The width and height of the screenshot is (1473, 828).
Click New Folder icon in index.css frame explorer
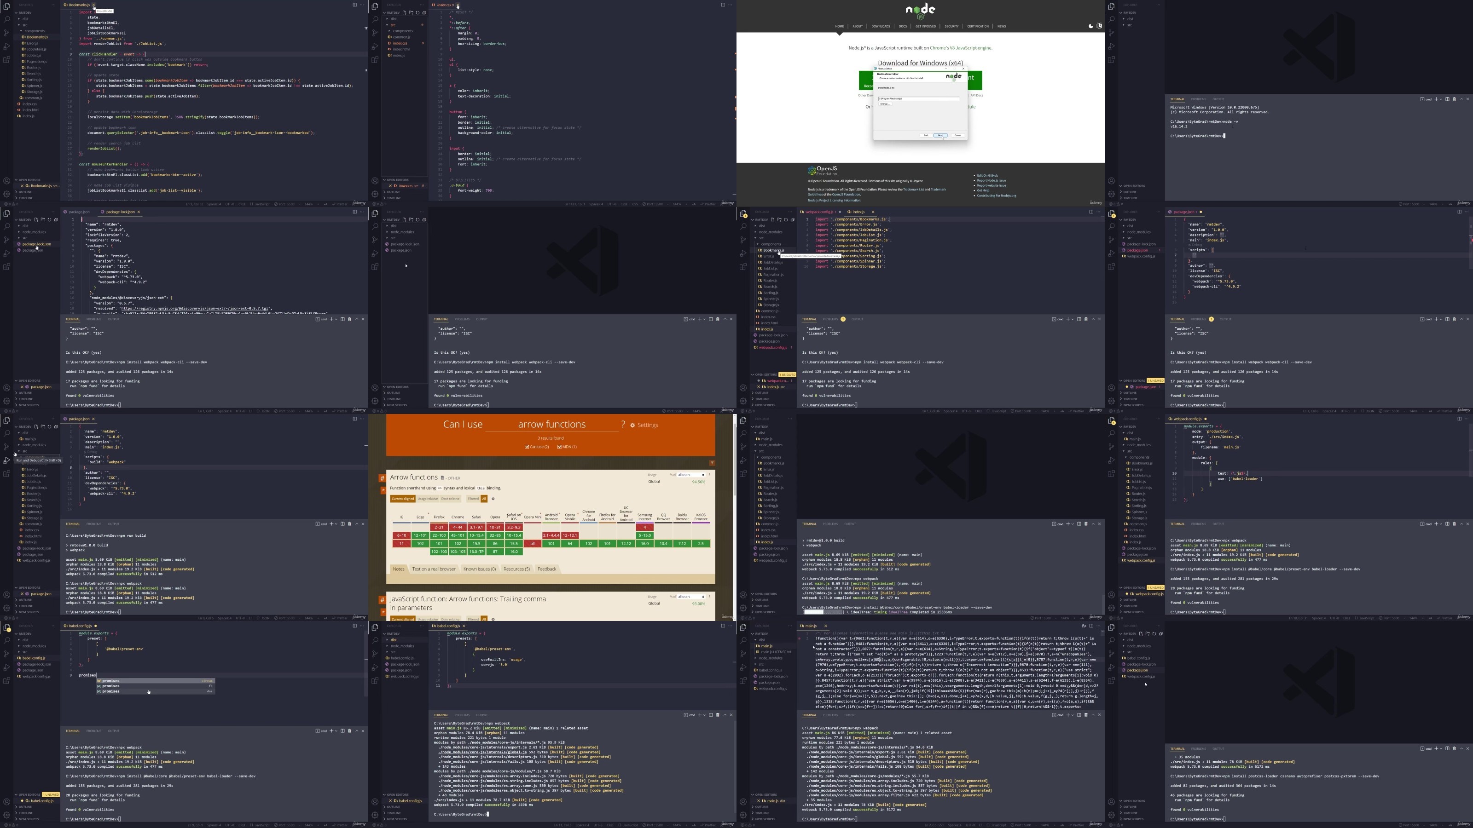pos(411,12)
